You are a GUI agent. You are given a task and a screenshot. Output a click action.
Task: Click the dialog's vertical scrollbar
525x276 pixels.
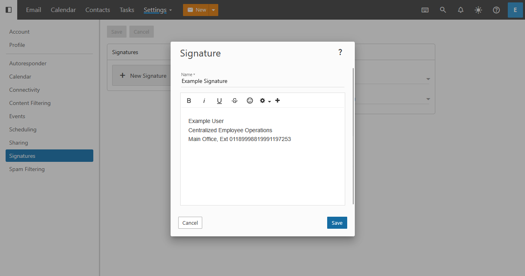353,136
